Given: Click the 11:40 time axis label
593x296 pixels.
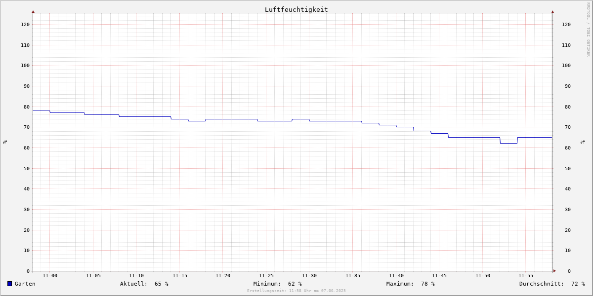Looking at the screenshot, I should pos(396,276).
